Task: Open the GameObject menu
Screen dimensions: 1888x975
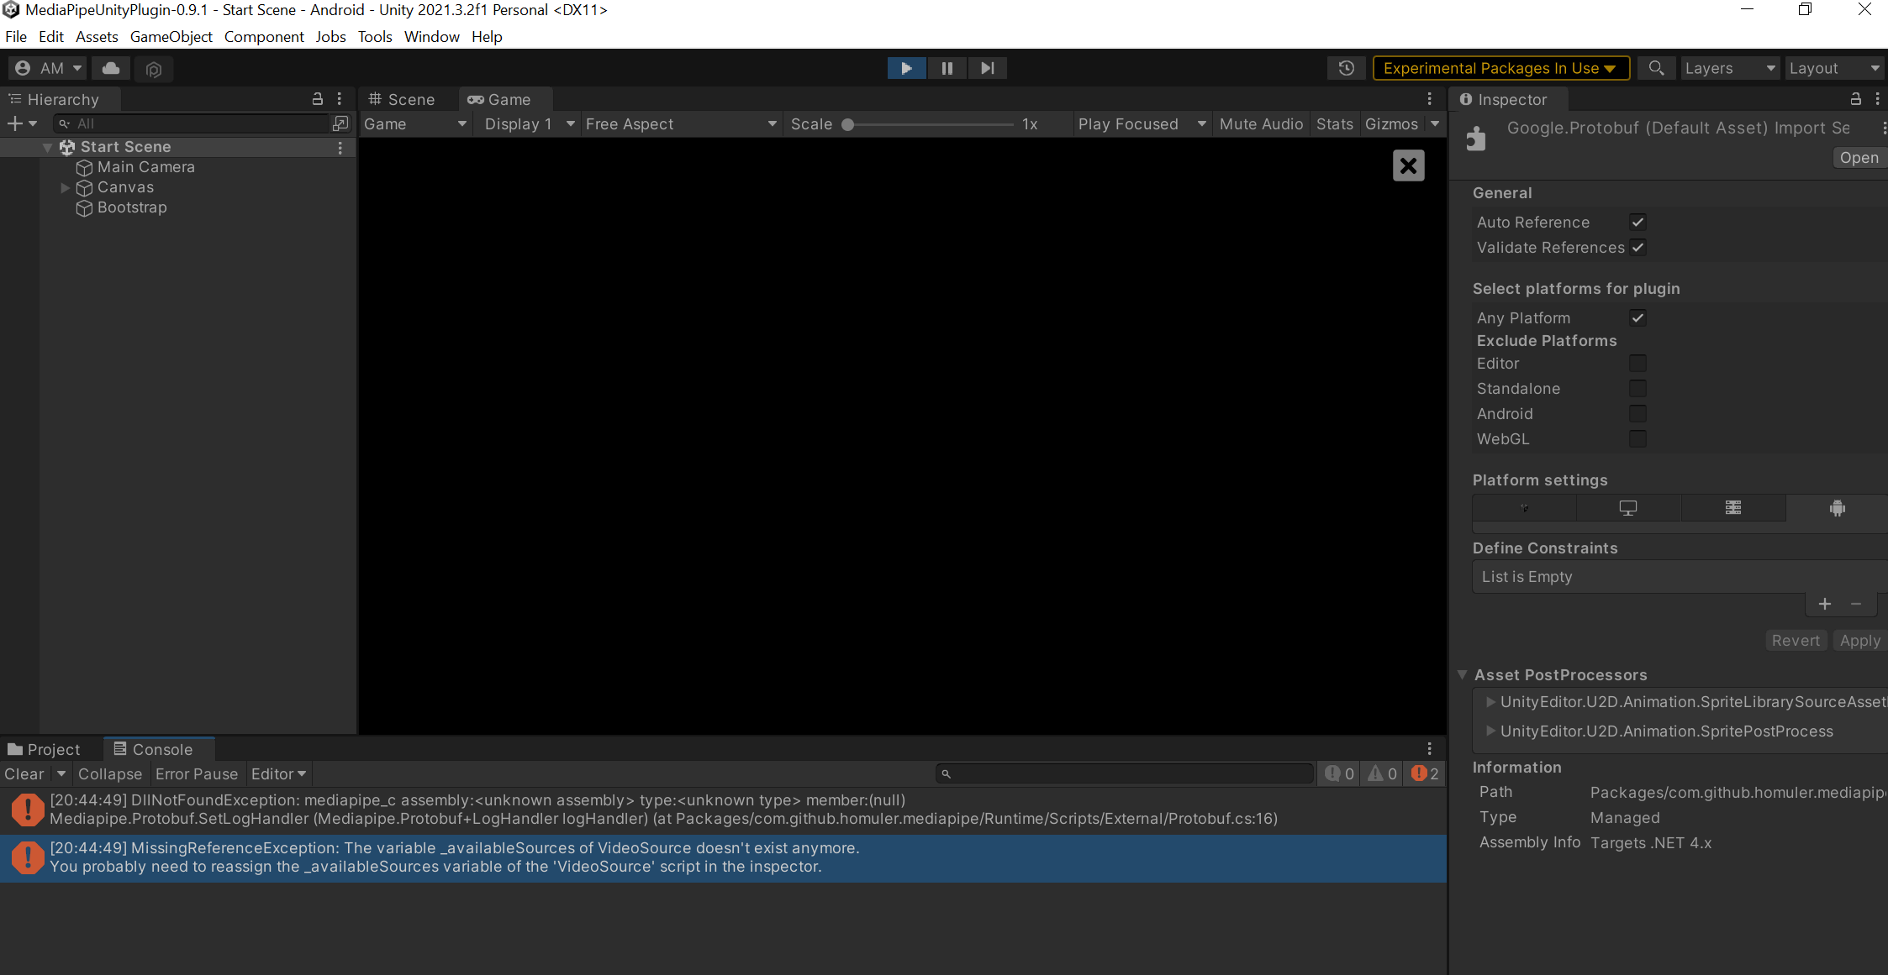Action: [171, 36]
